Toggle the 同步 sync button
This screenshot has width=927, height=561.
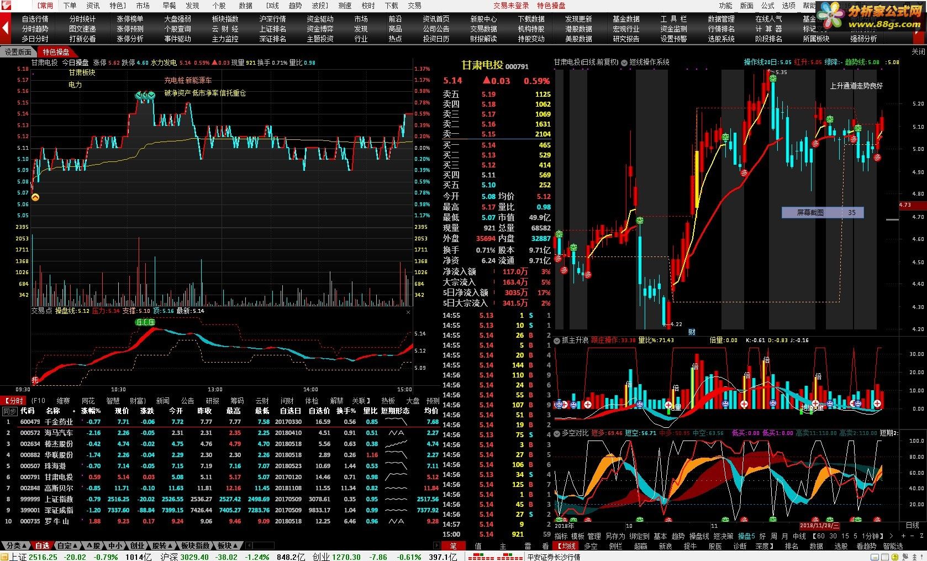[9, 411]
